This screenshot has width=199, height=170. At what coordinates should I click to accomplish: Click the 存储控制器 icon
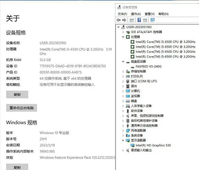pos(128,71)
